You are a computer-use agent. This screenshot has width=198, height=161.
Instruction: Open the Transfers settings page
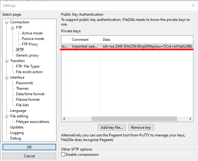[x=18, y=61]
